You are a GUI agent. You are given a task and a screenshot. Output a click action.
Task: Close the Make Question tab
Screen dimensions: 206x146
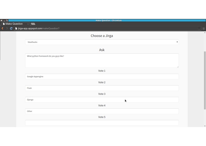click(28, 24)
